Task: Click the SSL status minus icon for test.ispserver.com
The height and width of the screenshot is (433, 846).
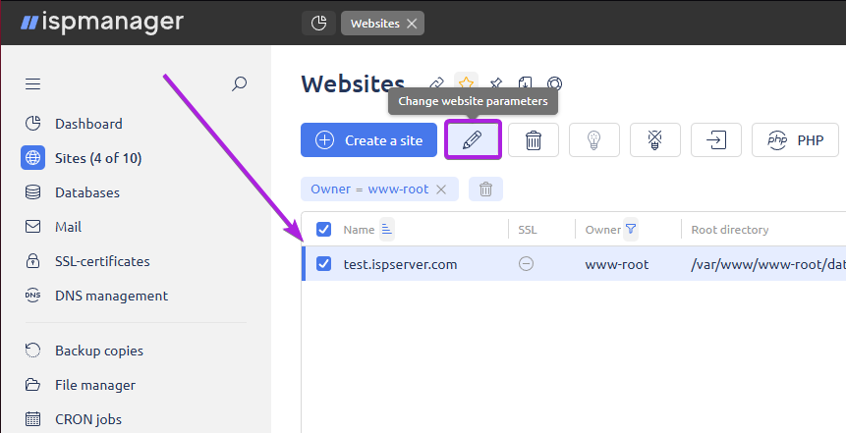Action: [526, 264]
